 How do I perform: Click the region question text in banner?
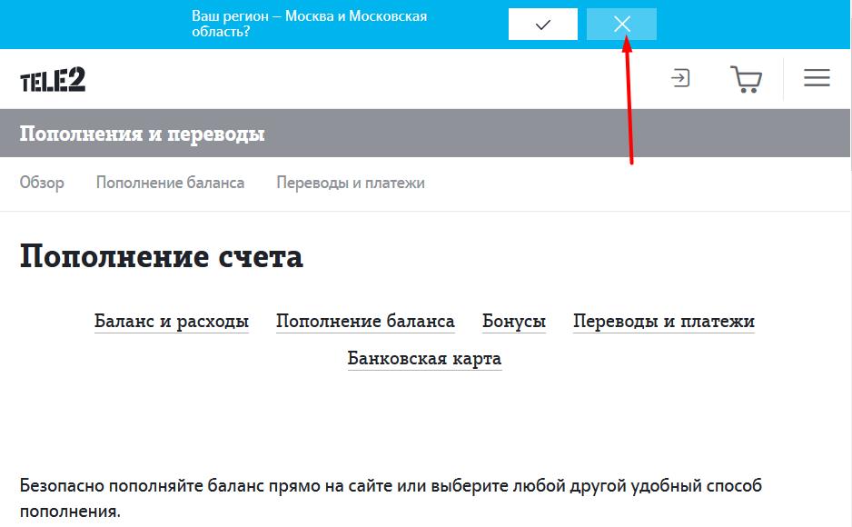(309, 24)
